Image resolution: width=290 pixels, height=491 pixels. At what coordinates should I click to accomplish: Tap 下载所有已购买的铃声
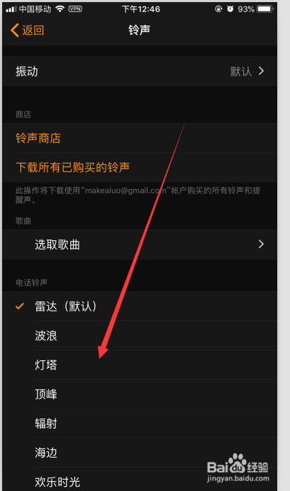click(72, 167)
